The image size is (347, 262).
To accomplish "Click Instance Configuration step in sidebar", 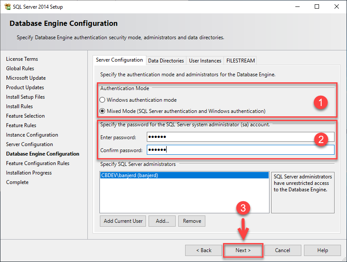I will [32, 135].
